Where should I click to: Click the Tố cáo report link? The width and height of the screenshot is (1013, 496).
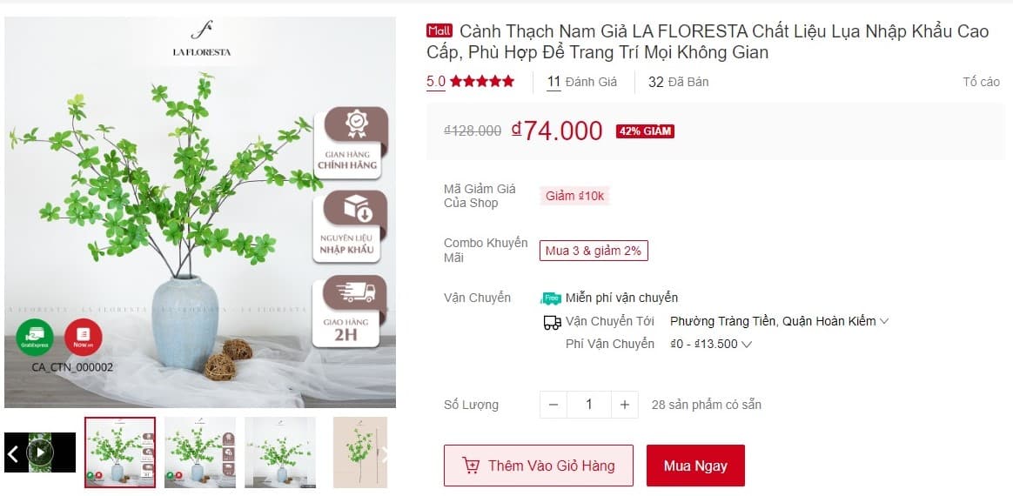click(981, 82)
